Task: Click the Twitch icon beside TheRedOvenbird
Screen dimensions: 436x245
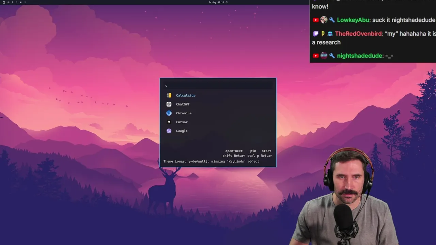Action: point(316,34)
